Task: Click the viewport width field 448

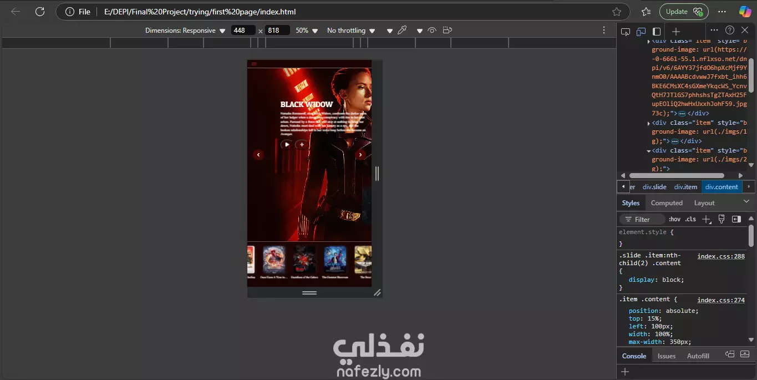Action: pos(243,31)
